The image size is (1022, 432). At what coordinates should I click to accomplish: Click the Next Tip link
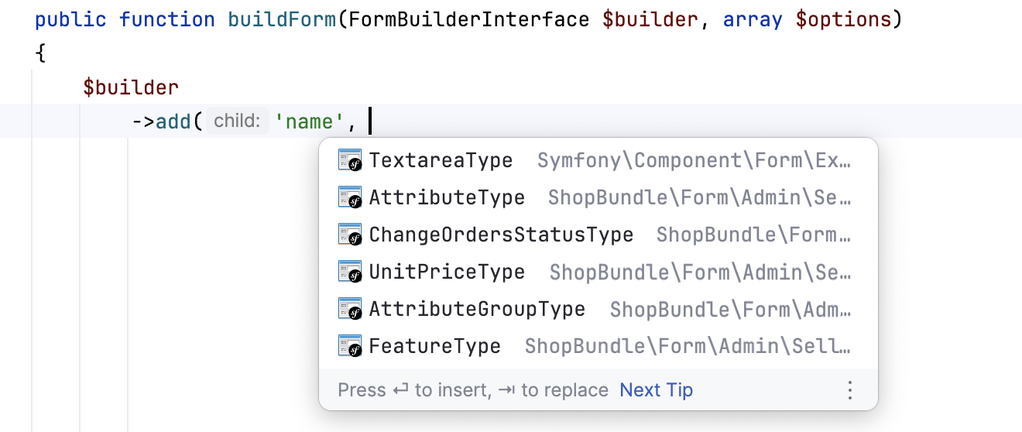tap(656, 390)
